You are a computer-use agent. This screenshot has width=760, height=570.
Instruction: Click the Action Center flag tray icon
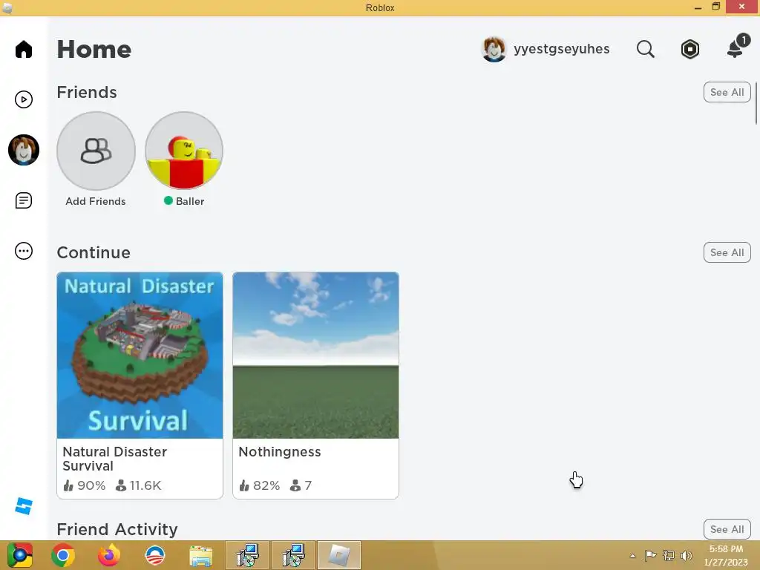pyautogui.click(x=650, y=555)
